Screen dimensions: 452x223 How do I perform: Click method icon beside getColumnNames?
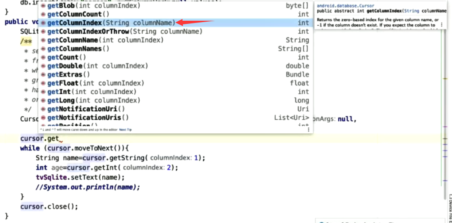click(43, 49)
